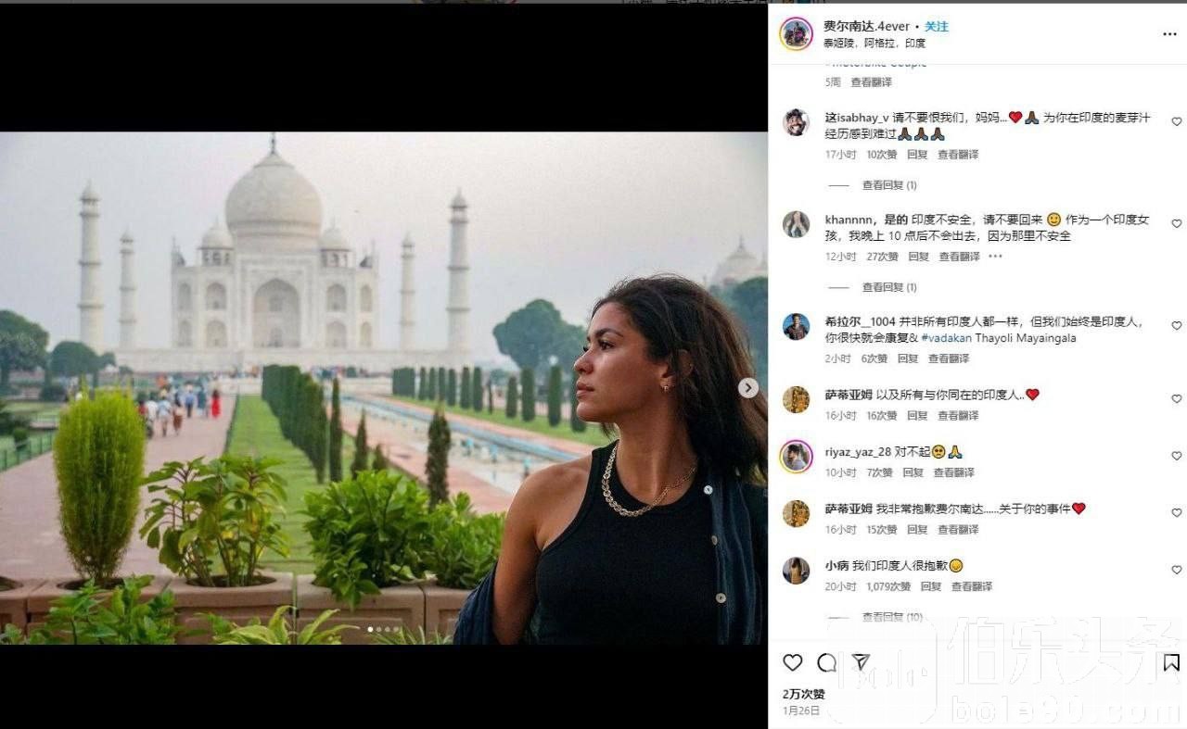Expand the 10 replies under last comment
This screenshot has width=1187, height=729.
point(891,617)
